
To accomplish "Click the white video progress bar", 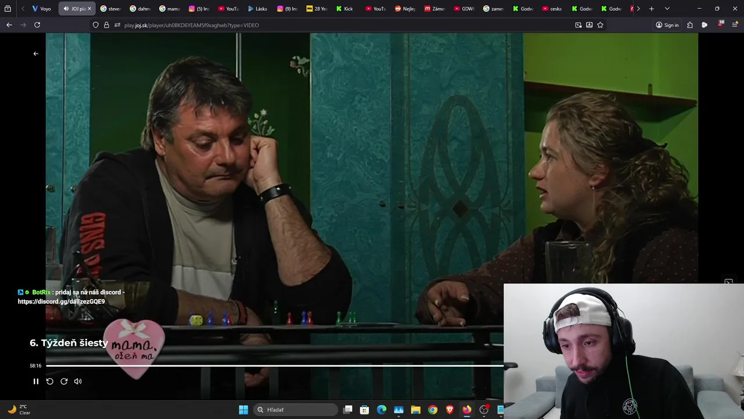I will tap(274, 365).
